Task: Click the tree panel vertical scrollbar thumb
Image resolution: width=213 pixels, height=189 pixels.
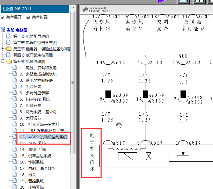Action: tap(73, 82)
